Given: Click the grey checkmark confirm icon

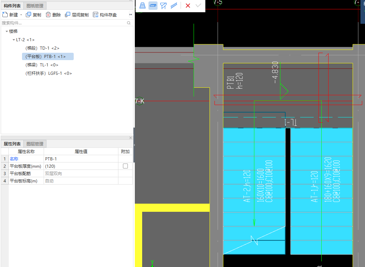Looking at the screenshot, I should [x=198, y=5].
